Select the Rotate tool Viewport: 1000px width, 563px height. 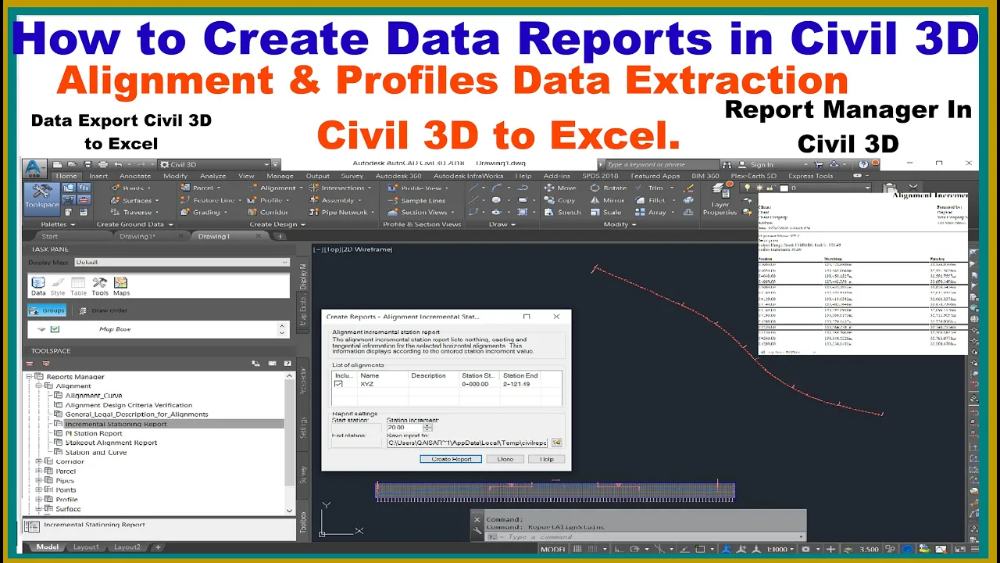click(608, 188)
